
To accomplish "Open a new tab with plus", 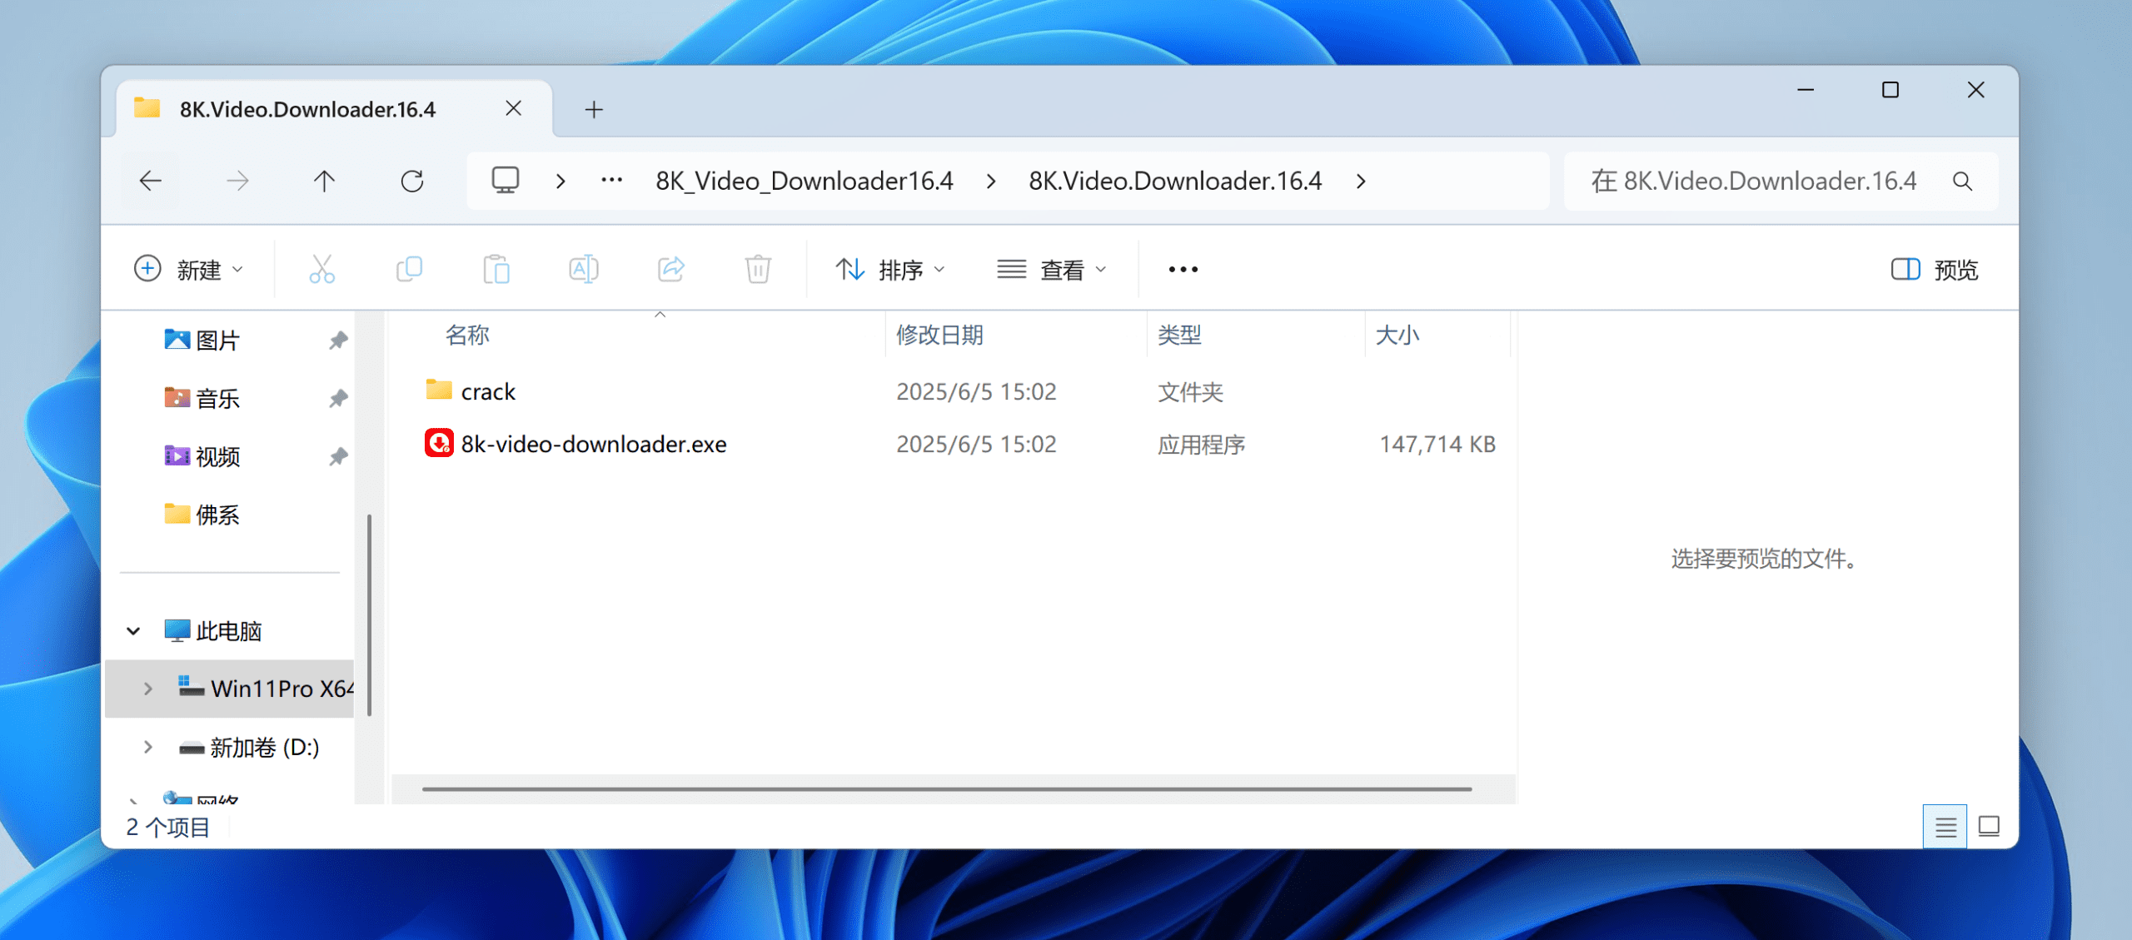I will point(594,109).
